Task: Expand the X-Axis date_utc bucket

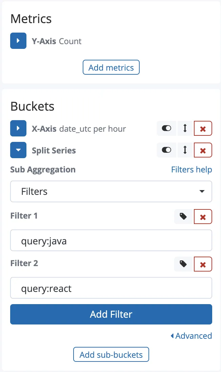Action: [x=18, y=129]
